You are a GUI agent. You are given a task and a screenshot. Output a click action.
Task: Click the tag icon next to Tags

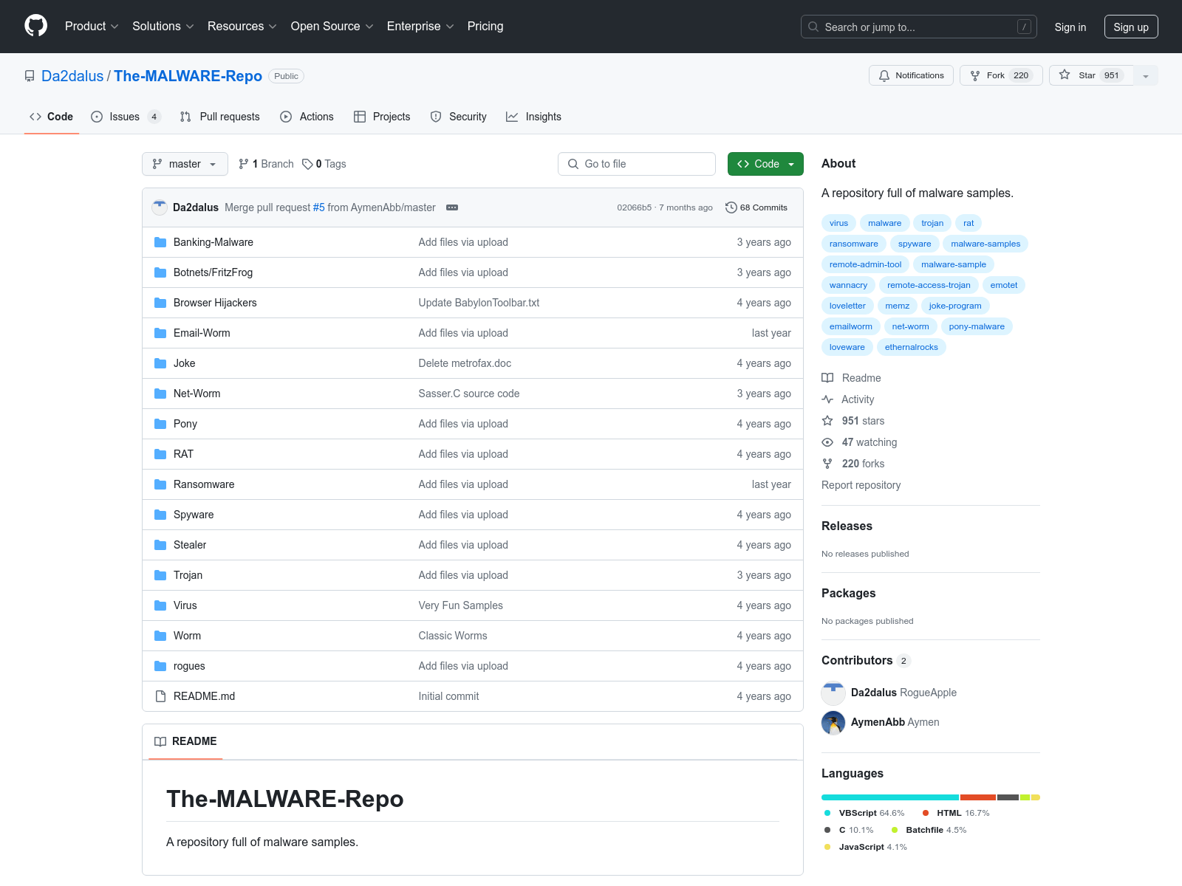307,164
